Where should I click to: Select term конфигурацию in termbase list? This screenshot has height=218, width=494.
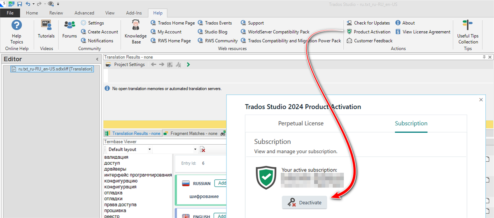[x=121, y=181]
